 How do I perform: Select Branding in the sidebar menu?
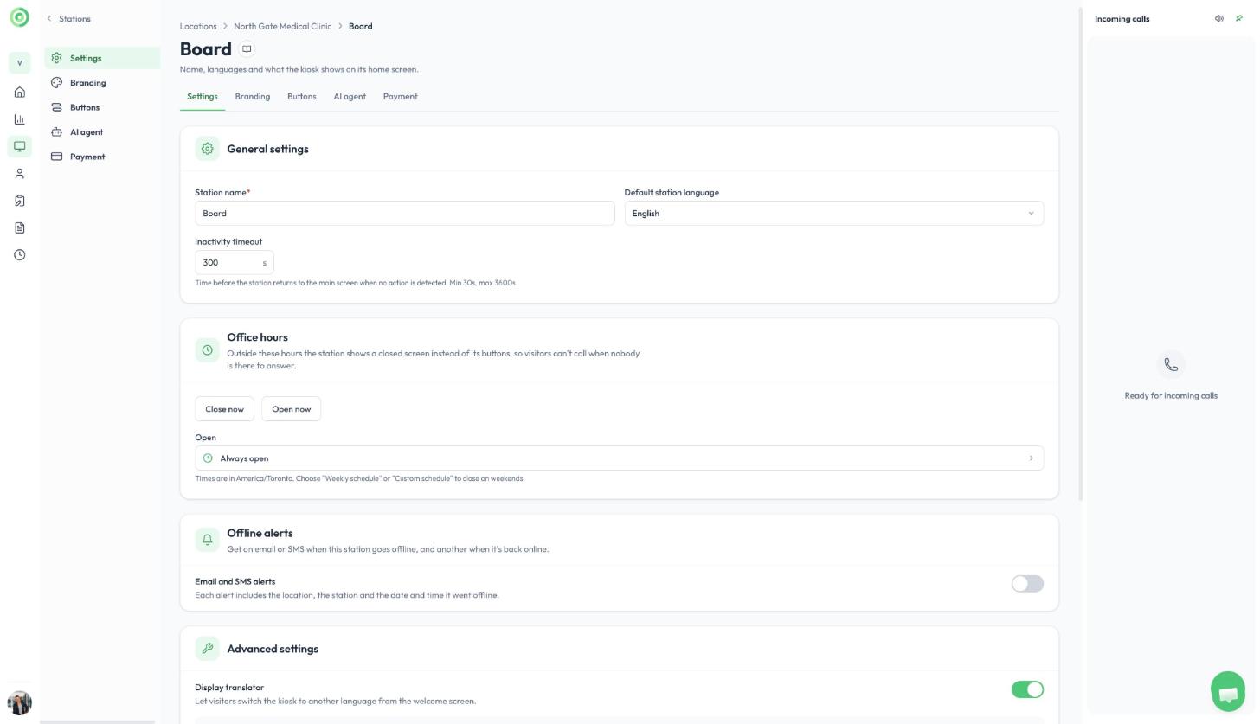[x=102, y=83]
